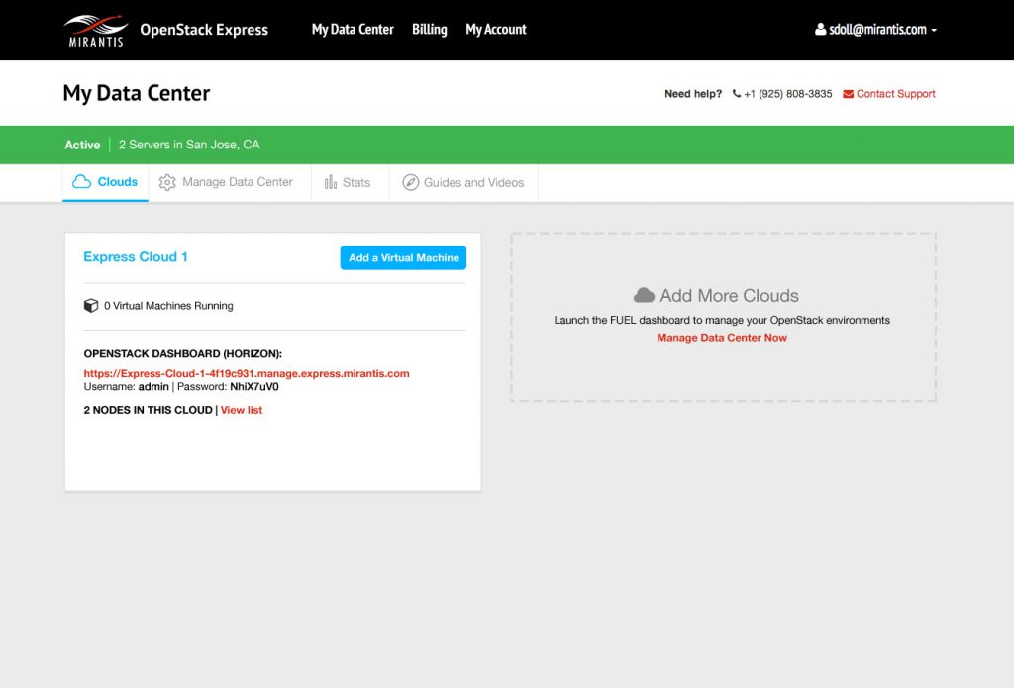Click Manage Data Center Now link
This screenshot has height=688, width=1014.
pos(722,338)
